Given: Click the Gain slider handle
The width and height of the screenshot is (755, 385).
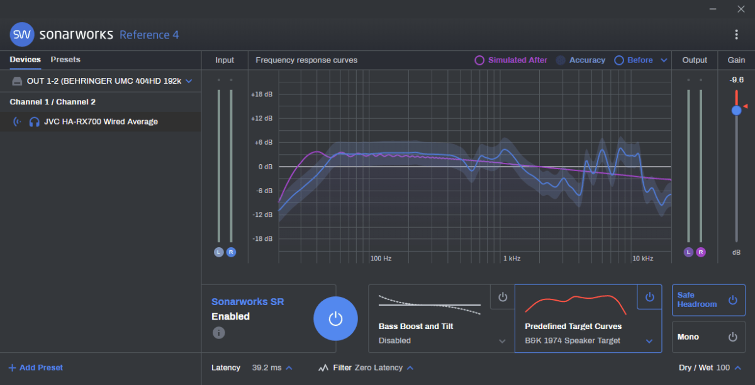Looking at the screenshot, I should [x=736, y=110].
